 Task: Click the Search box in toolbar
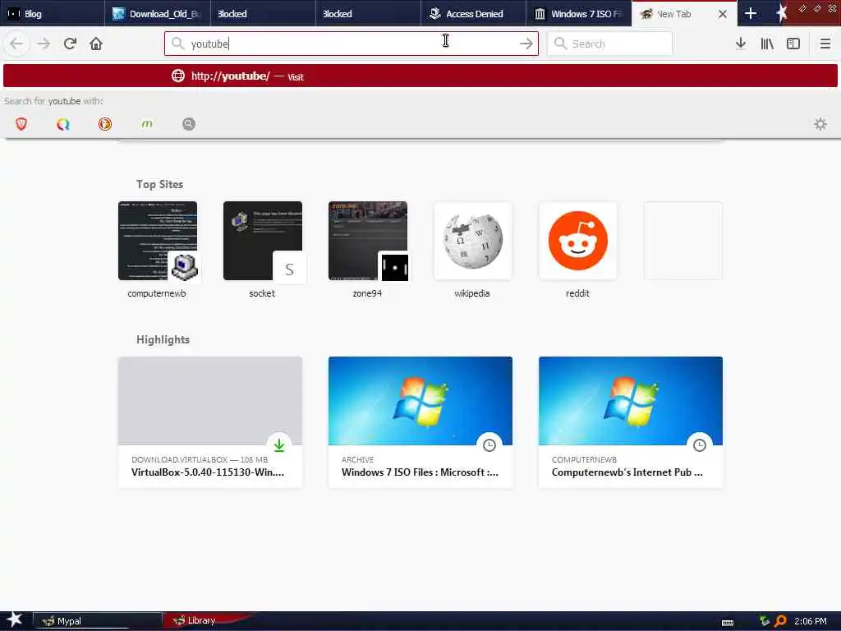(x=609, y=44)
